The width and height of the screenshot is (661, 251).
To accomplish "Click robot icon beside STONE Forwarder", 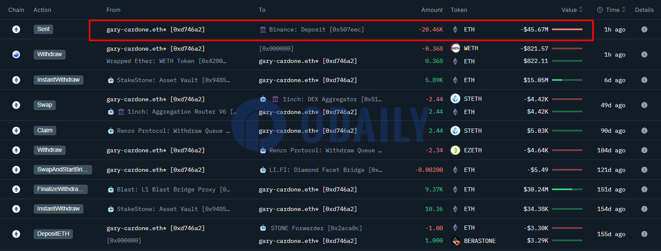I will pyautogui.click(x=263, y=228).
